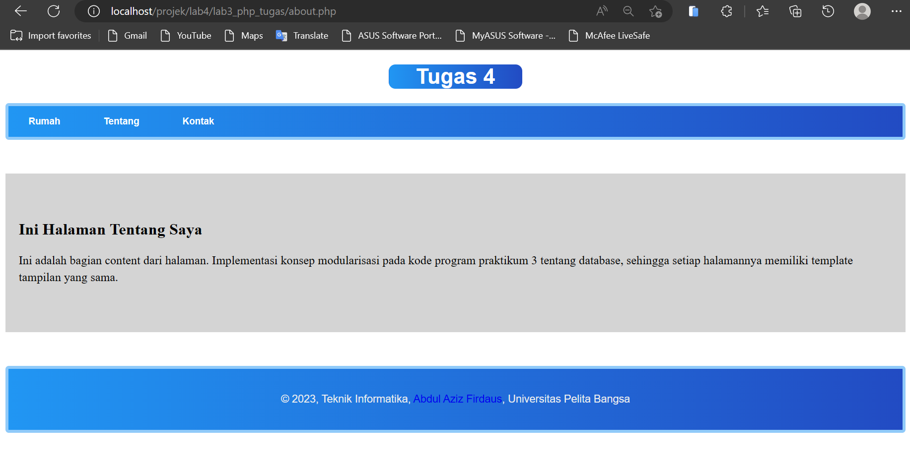Refresh the current page

click(54, 11)
